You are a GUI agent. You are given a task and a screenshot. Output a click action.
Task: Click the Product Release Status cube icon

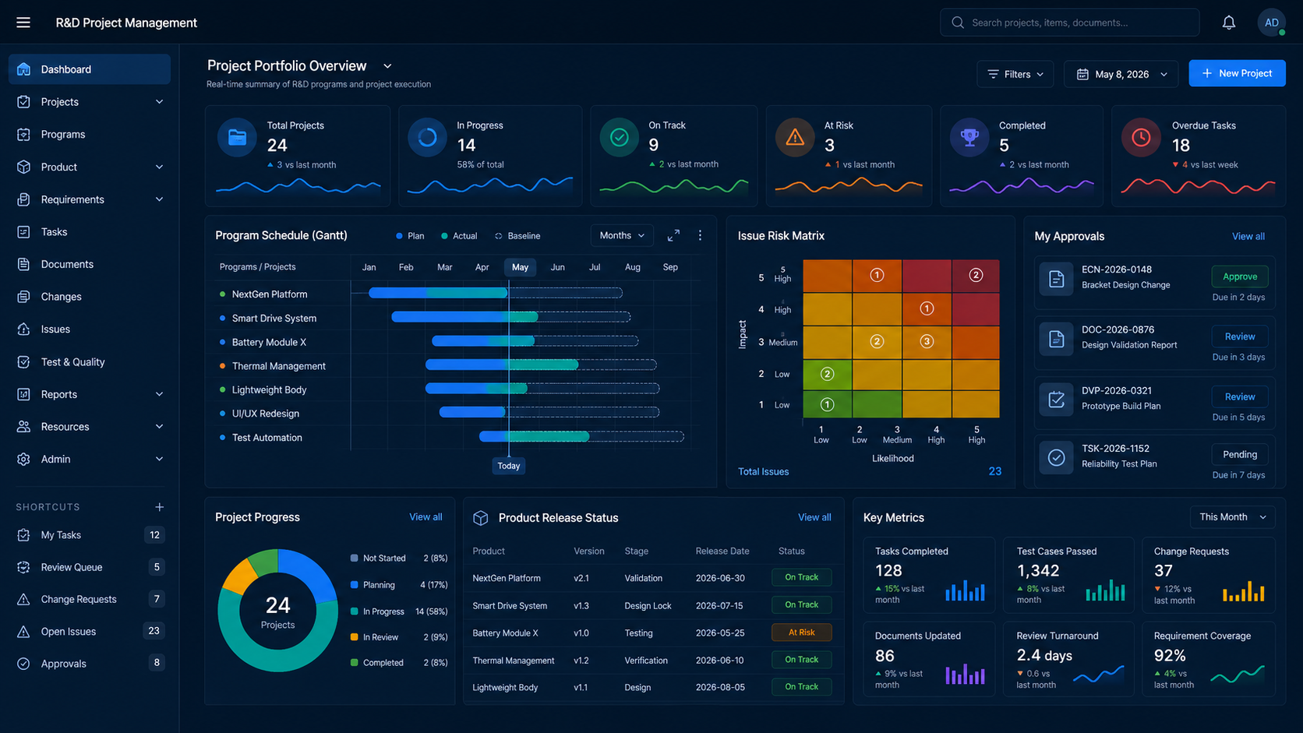[481, 518]
